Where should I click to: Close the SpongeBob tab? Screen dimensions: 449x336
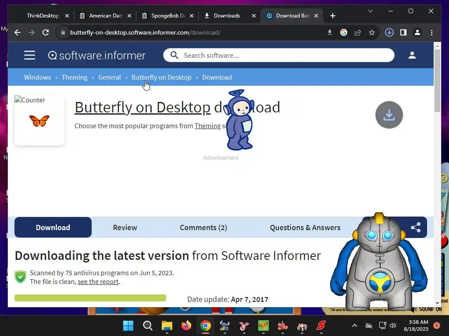[x=192, y=16]
